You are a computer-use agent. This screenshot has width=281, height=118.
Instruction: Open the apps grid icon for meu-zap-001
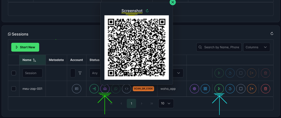point(205,89)
